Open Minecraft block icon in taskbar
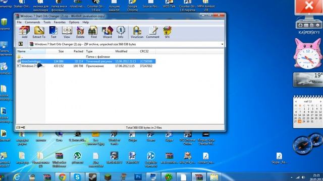323x181 pixels. pyautogui.click(x=107, y=177)
